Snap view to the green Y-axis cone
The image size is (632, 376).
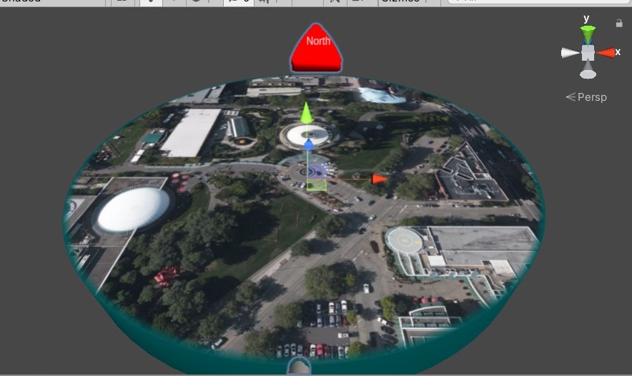(x=588, y=34)
